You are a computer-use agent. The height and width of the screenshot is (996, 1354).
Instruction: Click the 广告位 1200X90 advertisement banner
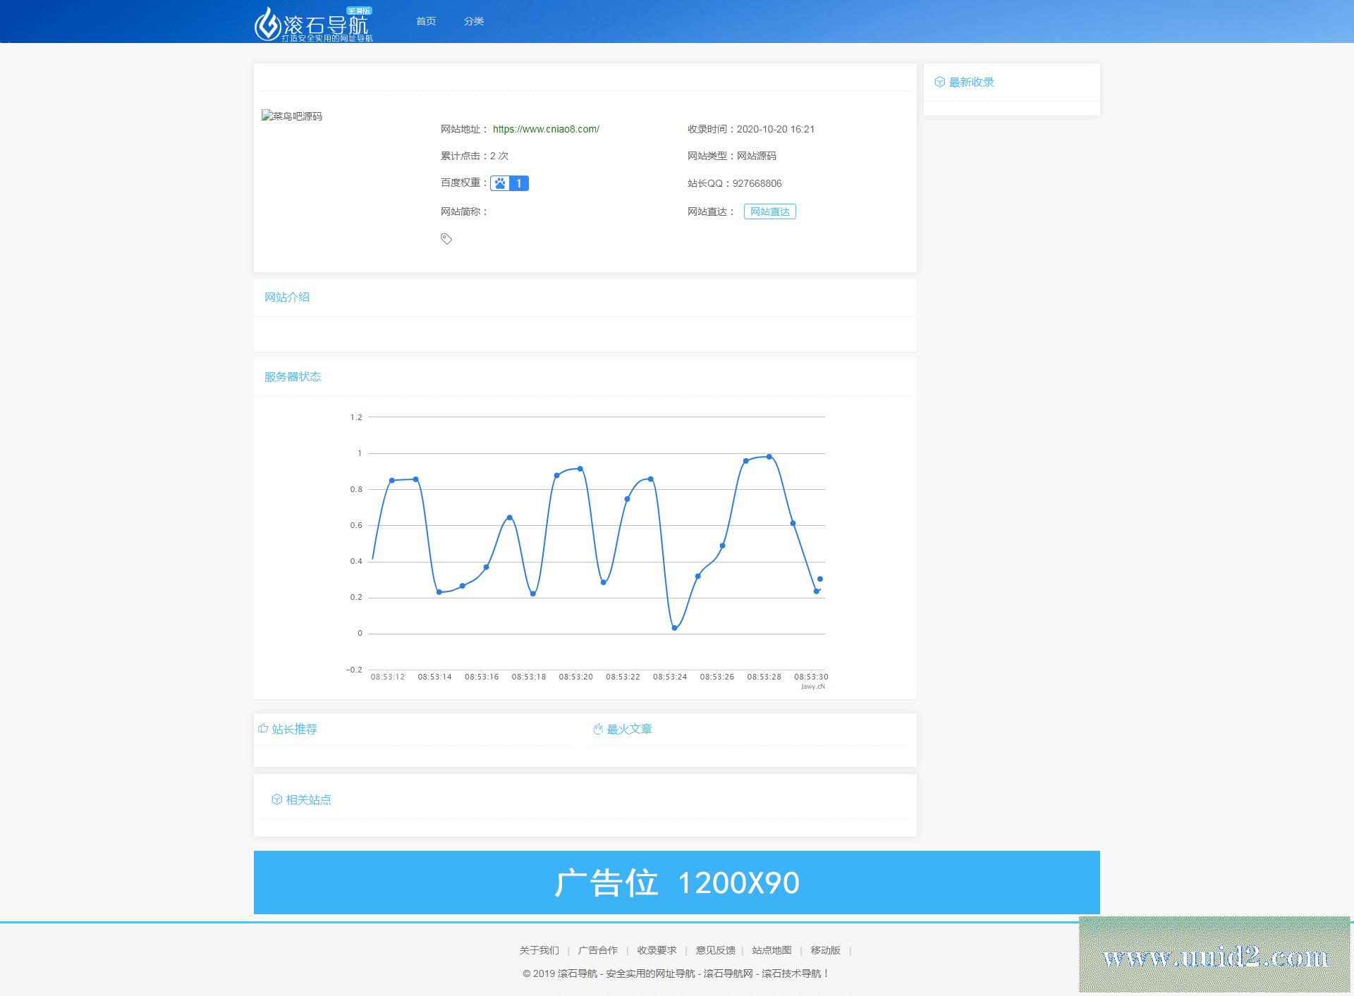coord(676,882)
